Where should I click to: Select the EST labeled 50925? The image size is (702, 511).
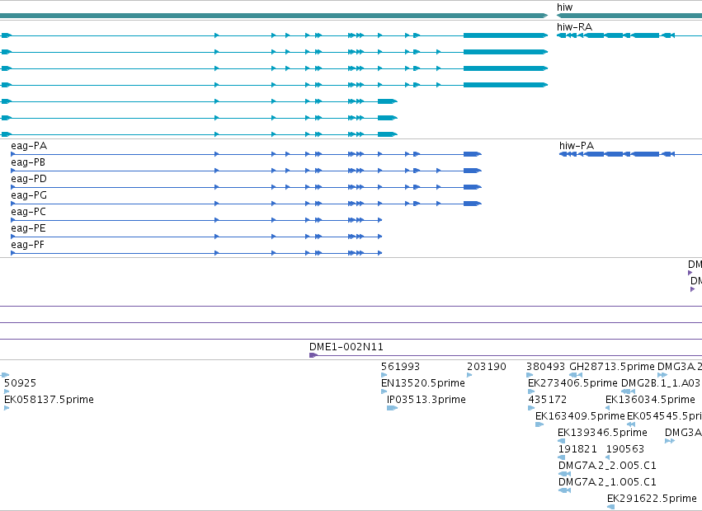pyautogui.click(x=20, y=383)
